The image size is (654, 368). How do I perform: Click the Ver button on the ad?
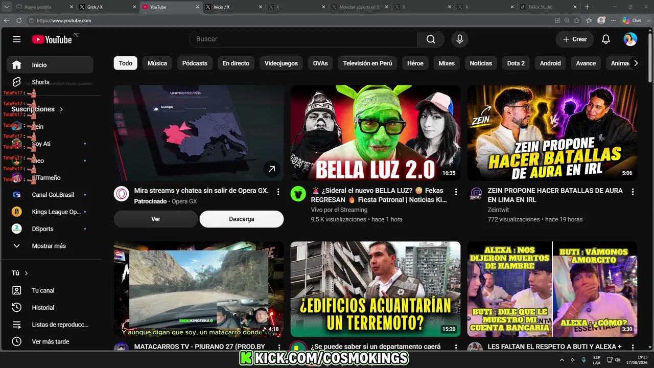(x=156, y=219)
